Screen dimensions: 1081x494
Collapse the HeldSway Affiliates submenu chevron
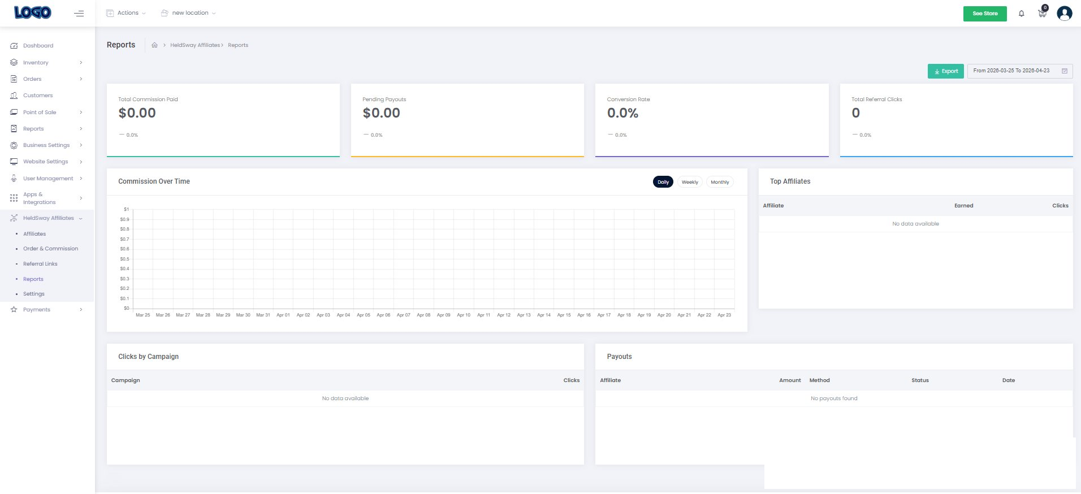click(x=80, y=218)
